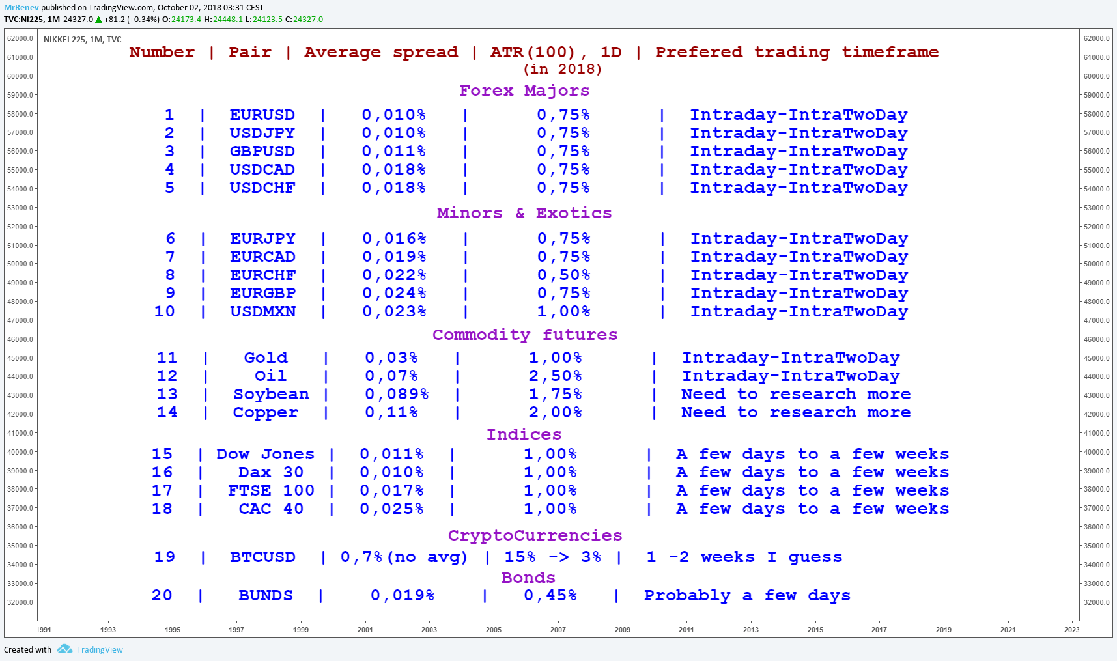Click the open price O:24173.4 value

pos(182,20)
